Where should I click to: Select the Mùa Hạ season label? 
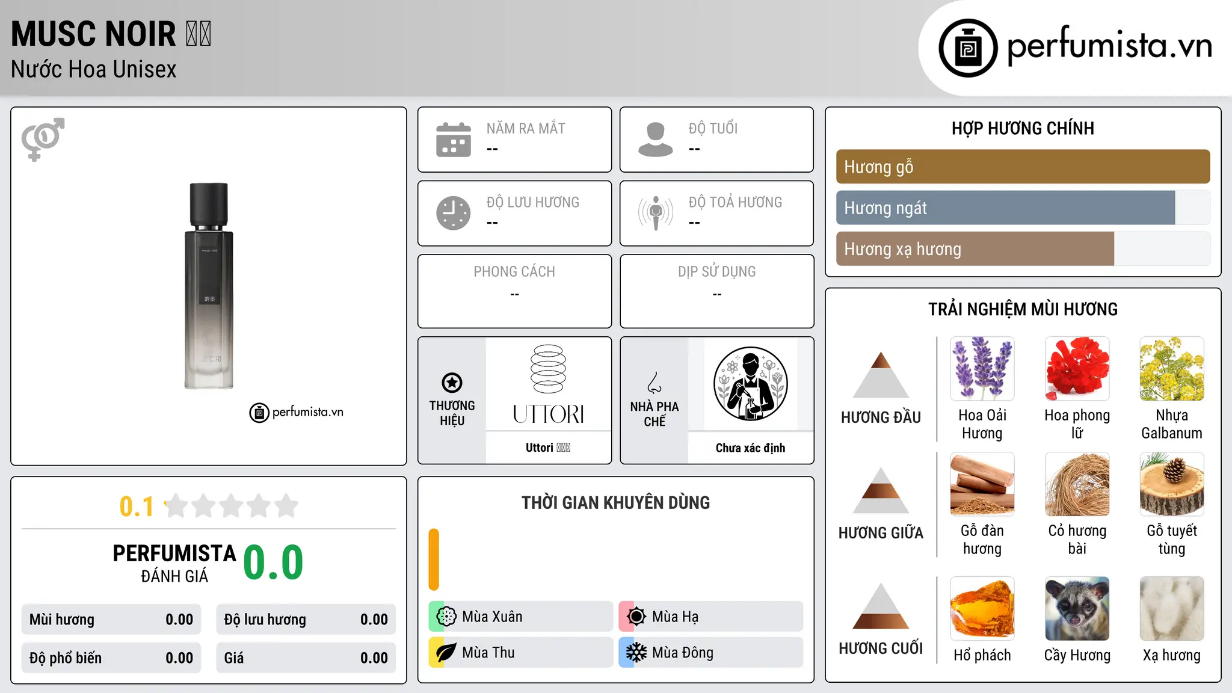[x=675, y=617]
